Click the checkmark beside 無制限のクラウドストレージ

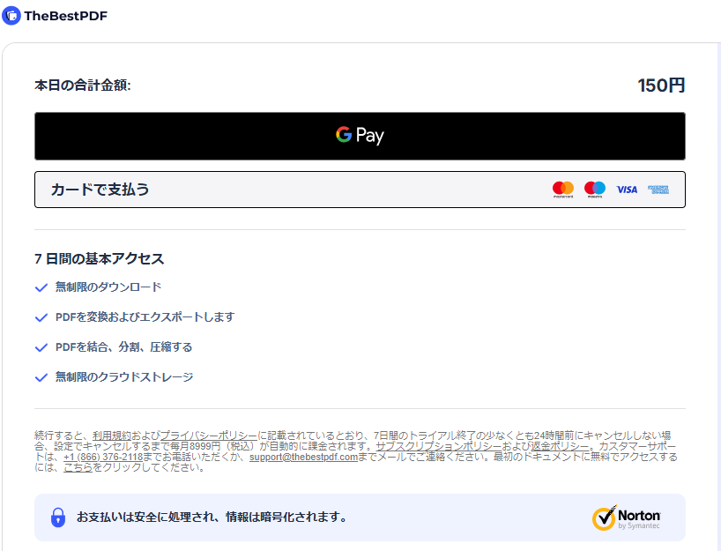[41, 377]
